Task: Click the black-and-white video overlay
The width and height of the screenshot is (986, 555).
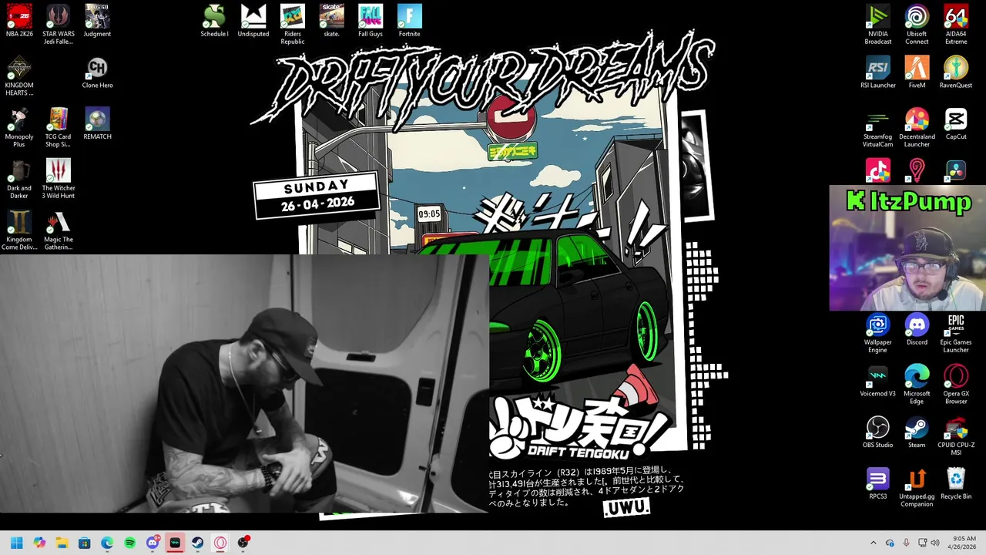Action: 244,384
